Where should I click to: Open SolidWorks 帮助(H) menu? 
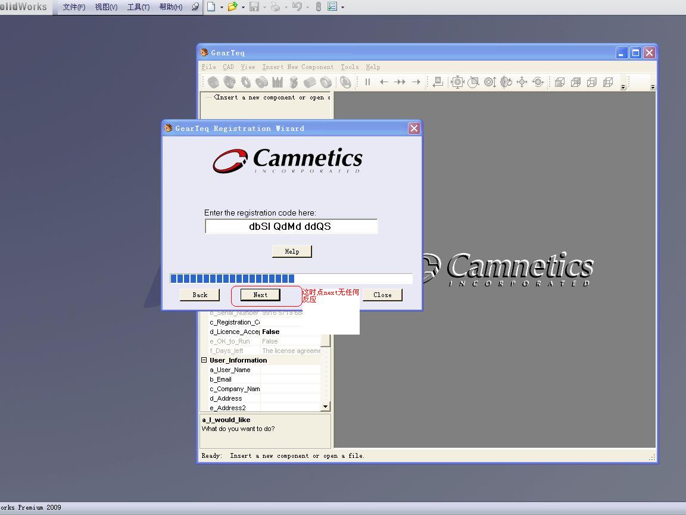[x=171, y=7]
